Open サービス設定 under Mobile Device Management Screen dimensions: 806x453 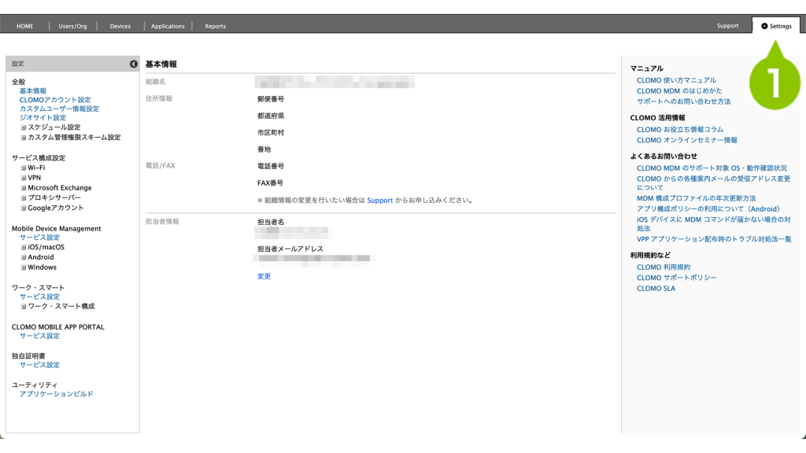[x=39, y=238]
